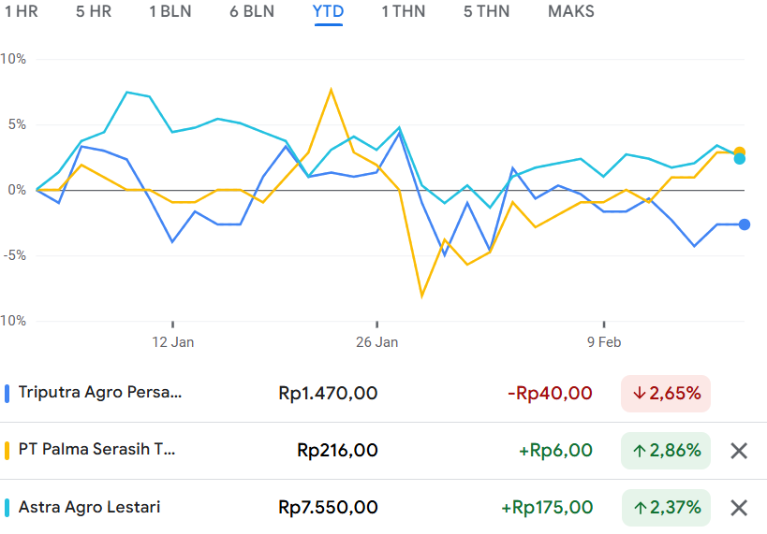Click the green 2,86% up badge
Image resolution: width=767 pixels, height=534 pixels.
(666, 451)
